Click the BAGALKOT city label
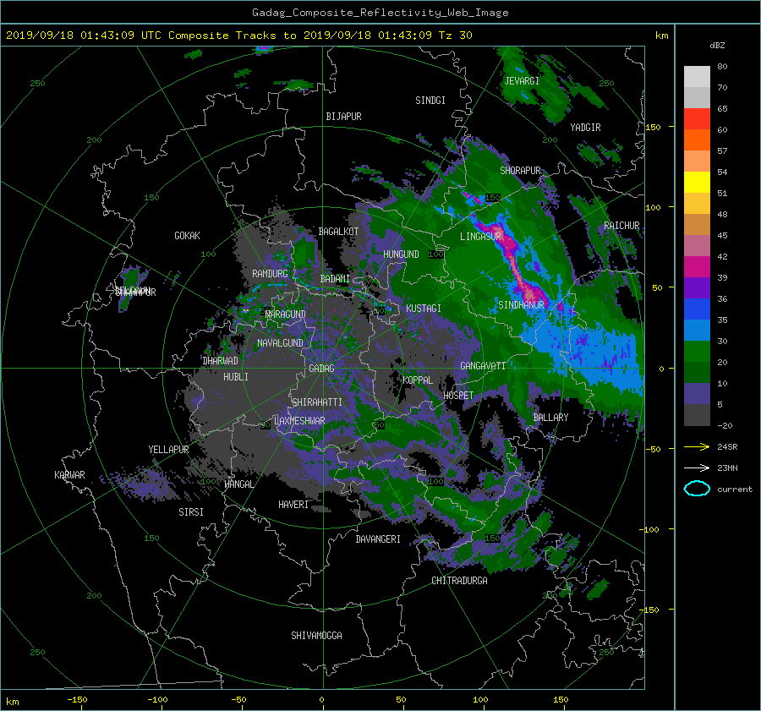 [338, 232]
